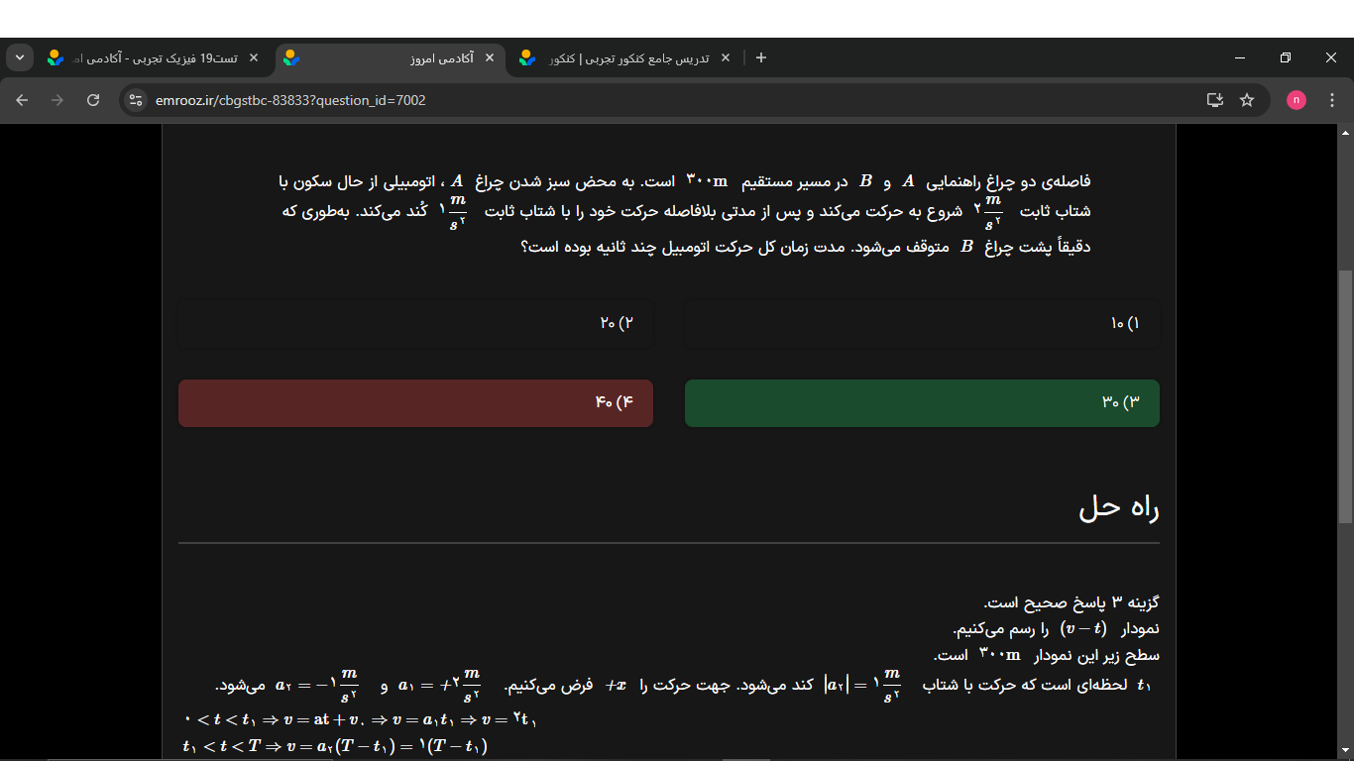
Task: Choose the green answer option 3 (۳۰)
Action: click(x=921, y=403)
